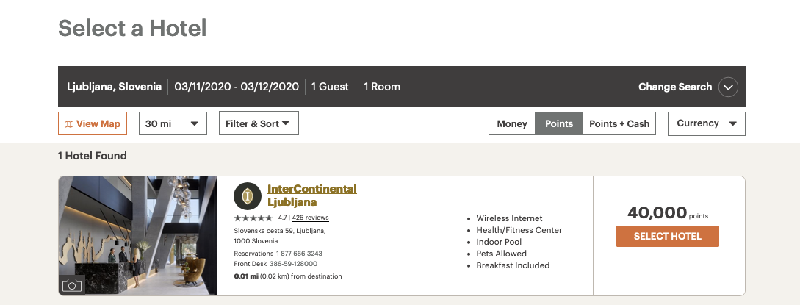View the 426 reviews link

[310, 218]
